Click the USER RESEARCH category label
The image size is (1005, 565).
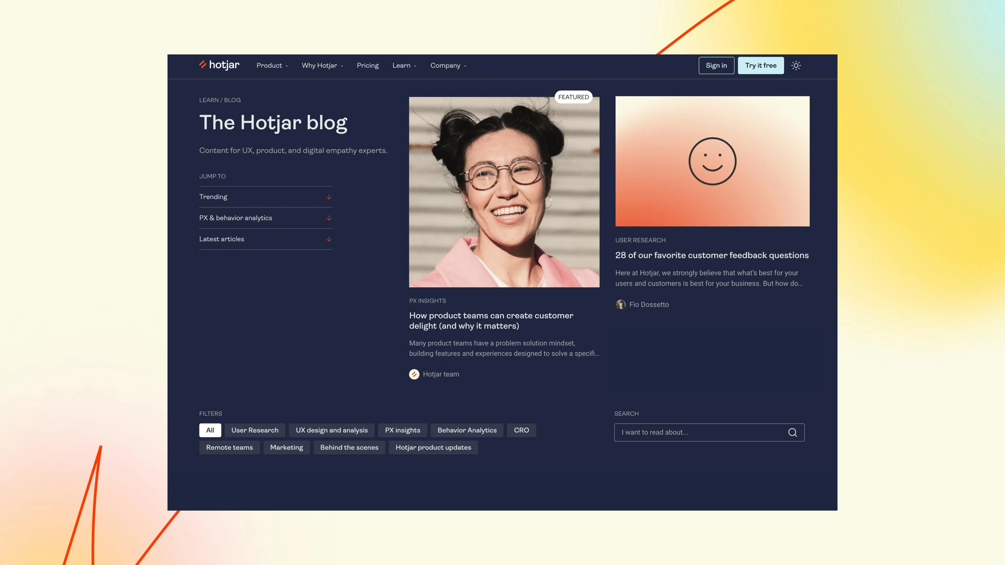coord(640,240)
